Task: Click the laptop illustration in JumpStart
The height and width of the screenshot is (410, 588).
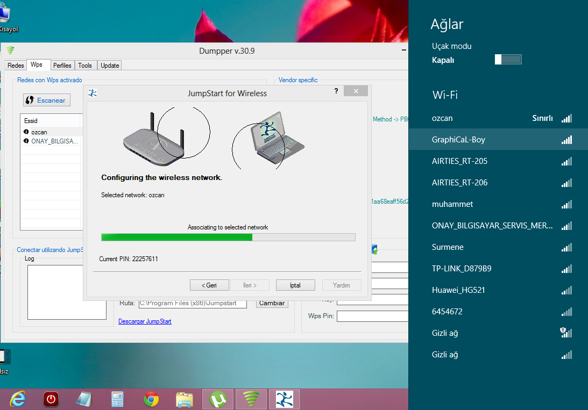Action: [x=278, y=136]
